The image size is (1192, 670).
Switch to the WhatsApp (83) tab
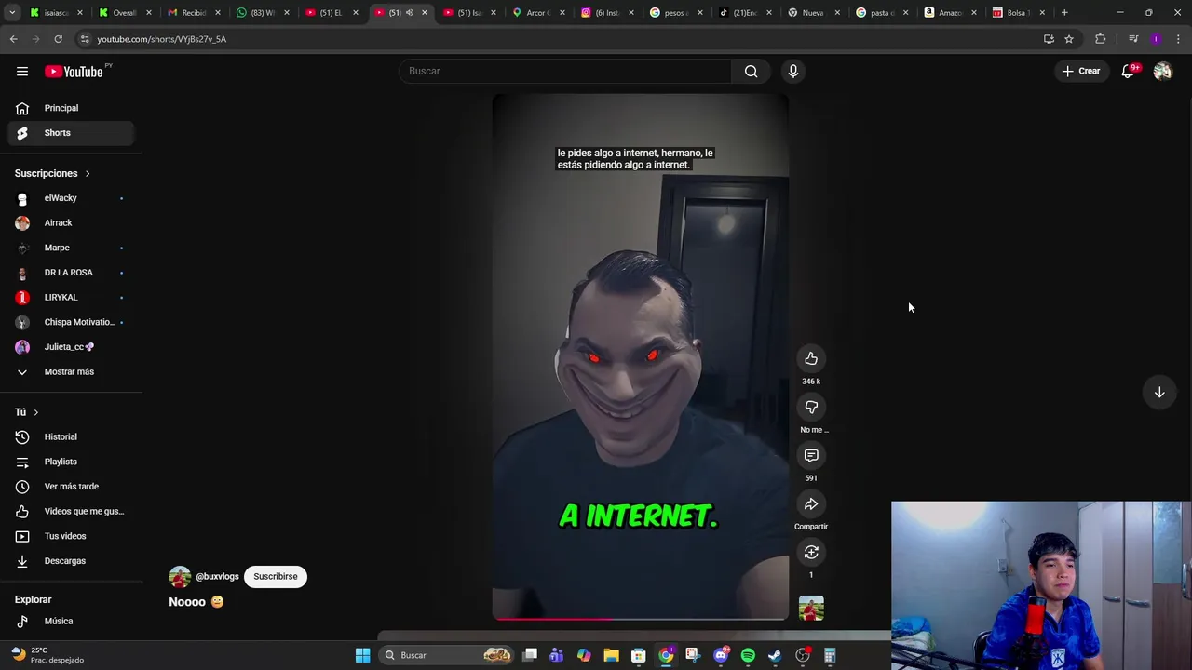coord(262,13)
